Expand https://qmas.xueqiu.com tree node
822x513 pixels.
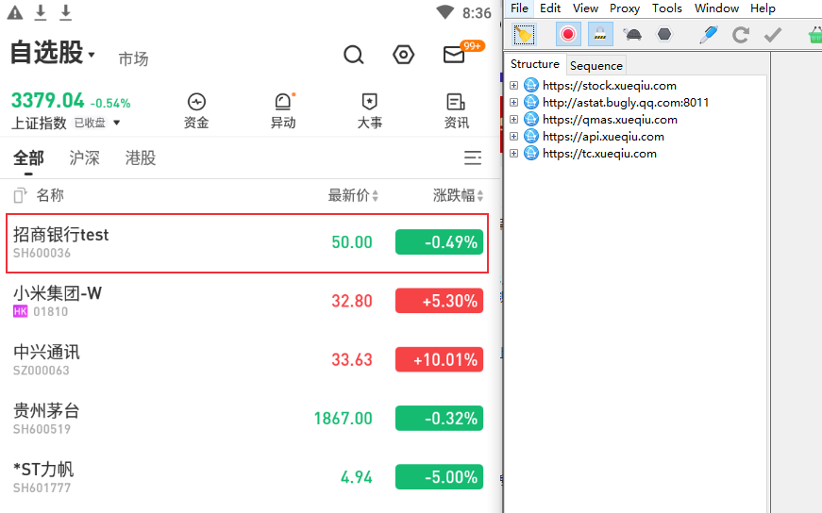click(x=513, y=120)
